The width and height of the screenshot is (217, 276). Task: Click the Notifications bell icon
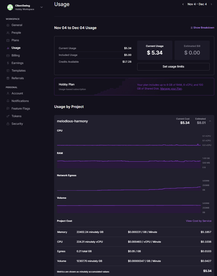click(8, 101)
